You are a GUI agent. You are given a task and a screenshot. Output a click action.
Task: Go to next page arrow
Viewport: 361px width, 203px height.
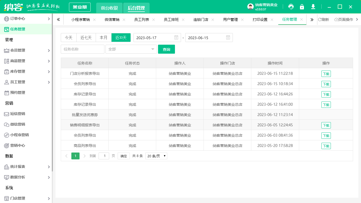click(85, 156)
